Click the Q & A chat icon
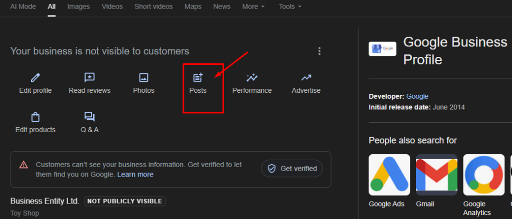 coord(89,117)
